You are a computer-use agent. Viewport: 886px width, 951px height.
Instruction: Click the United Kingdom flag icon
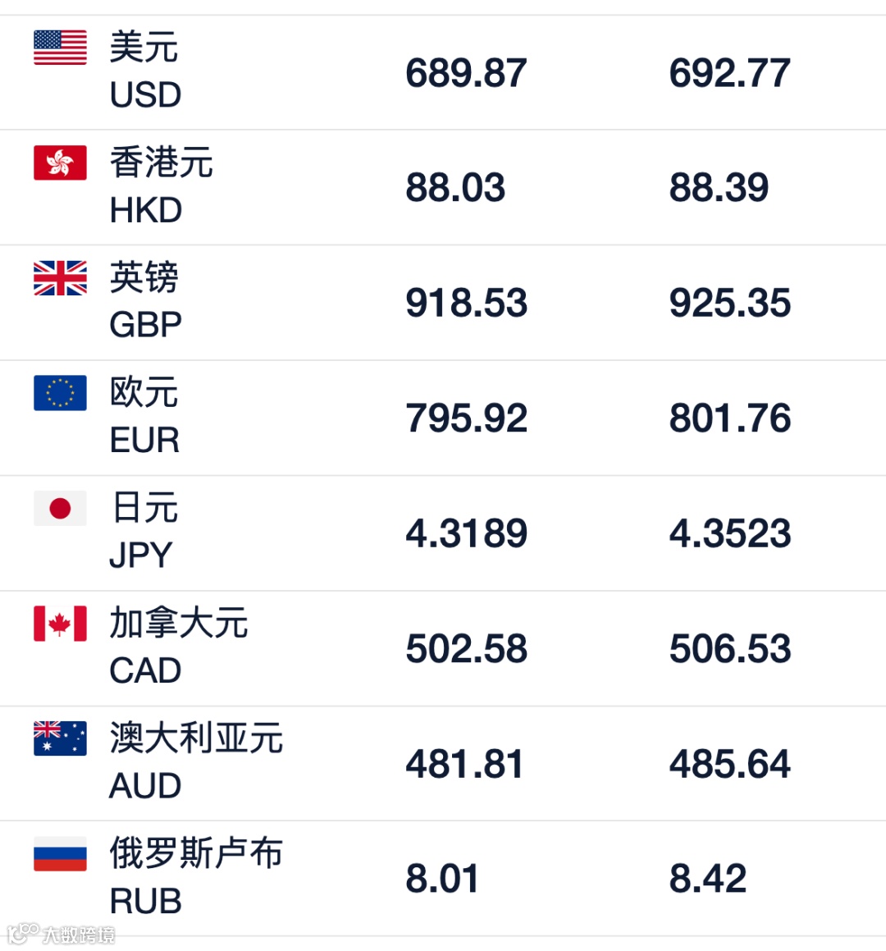(60, 278)
